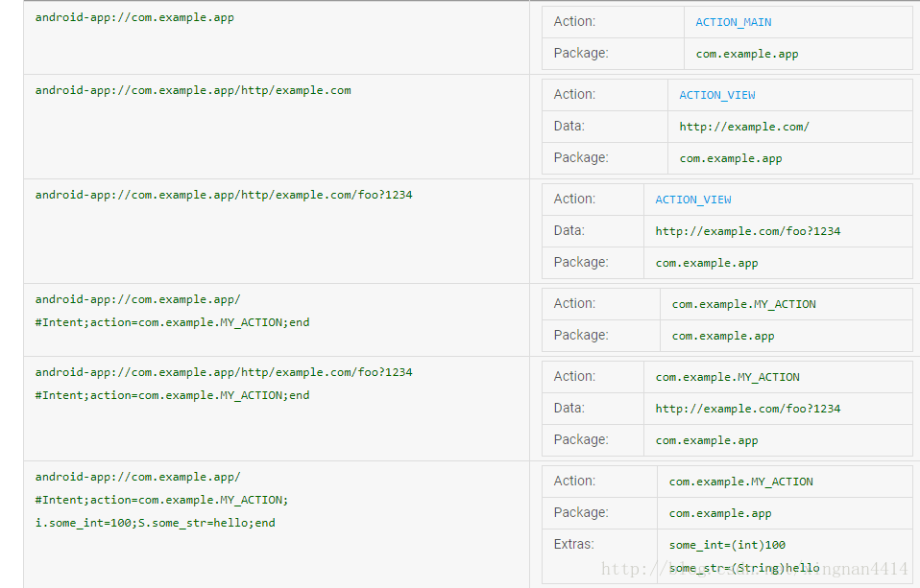
Task: Open ACTION_VIEW link above the http://example.com/ data
Action: pos(716,95)
